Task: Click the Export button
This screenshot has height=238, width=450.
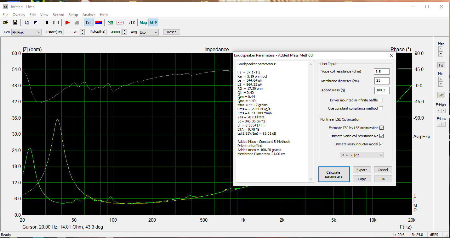Action: coord(362,170)
